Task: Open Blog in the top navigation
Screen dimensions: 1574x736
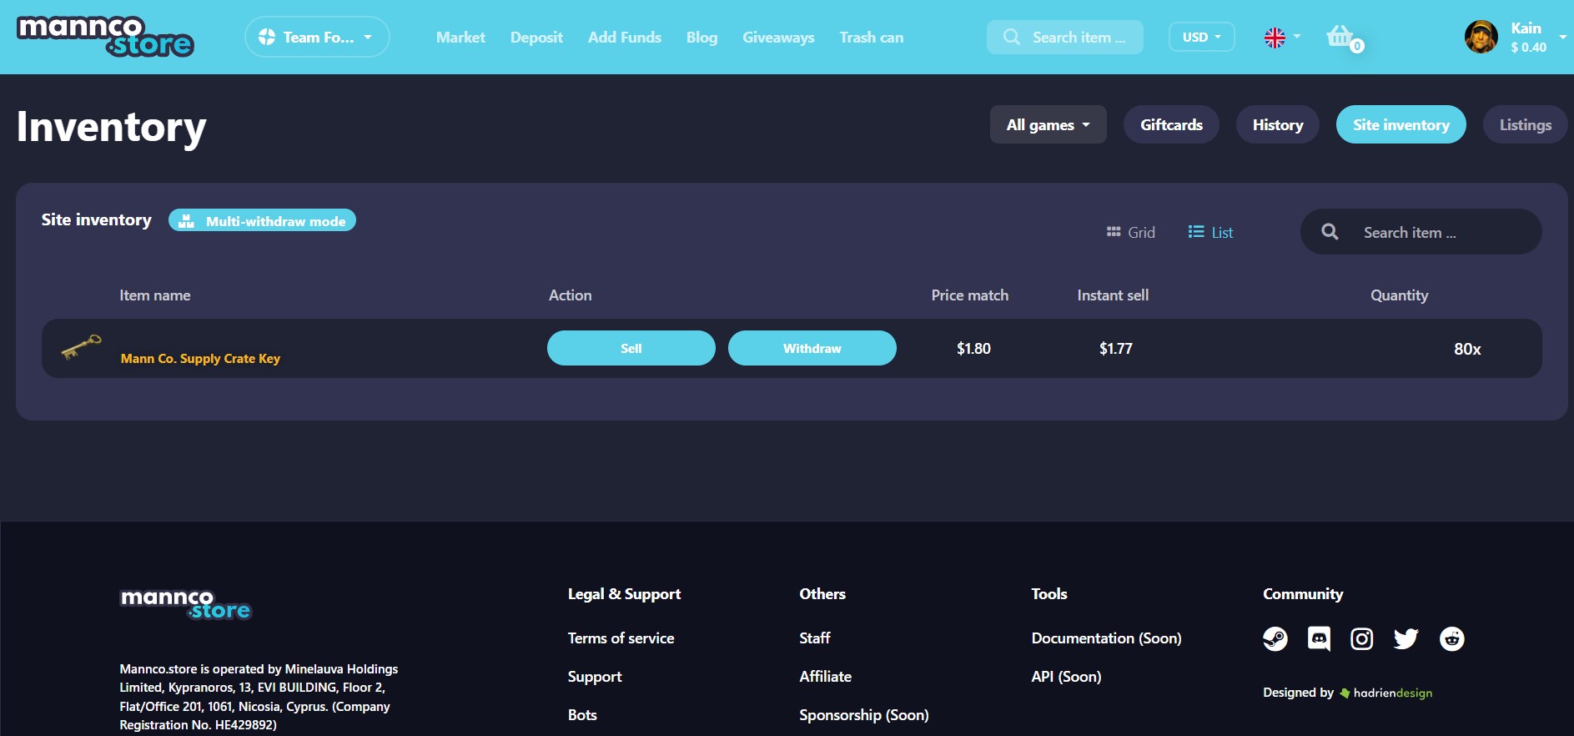Action: click(x=702, y=37)
